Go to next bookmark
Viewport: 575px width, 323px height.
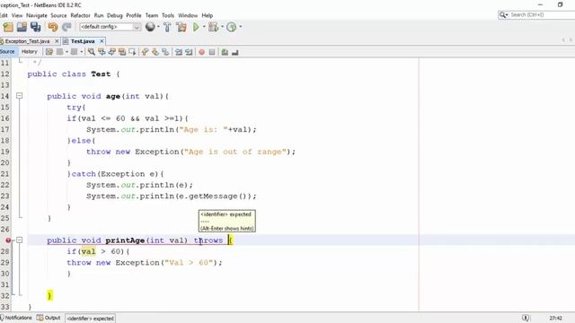tap(155, 52)
